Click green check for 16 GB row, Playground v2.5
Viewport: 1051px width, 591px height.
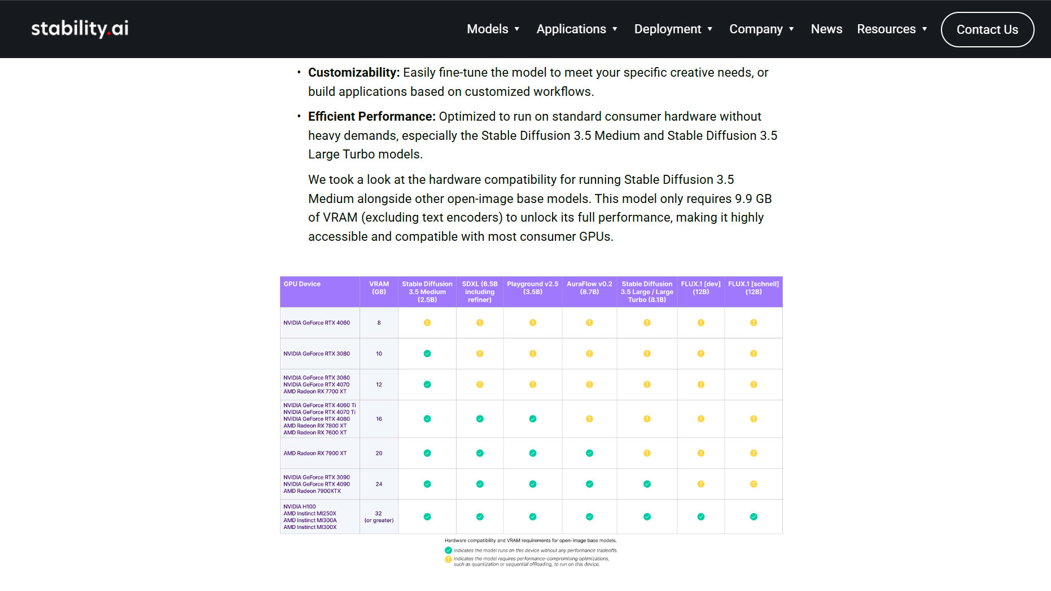533,419
